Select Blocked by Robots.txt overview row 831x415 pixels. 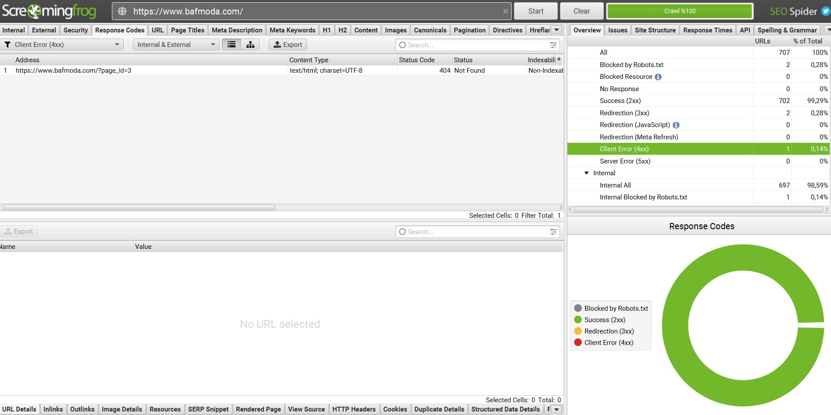pyautogui.click(x=698, y=65)
